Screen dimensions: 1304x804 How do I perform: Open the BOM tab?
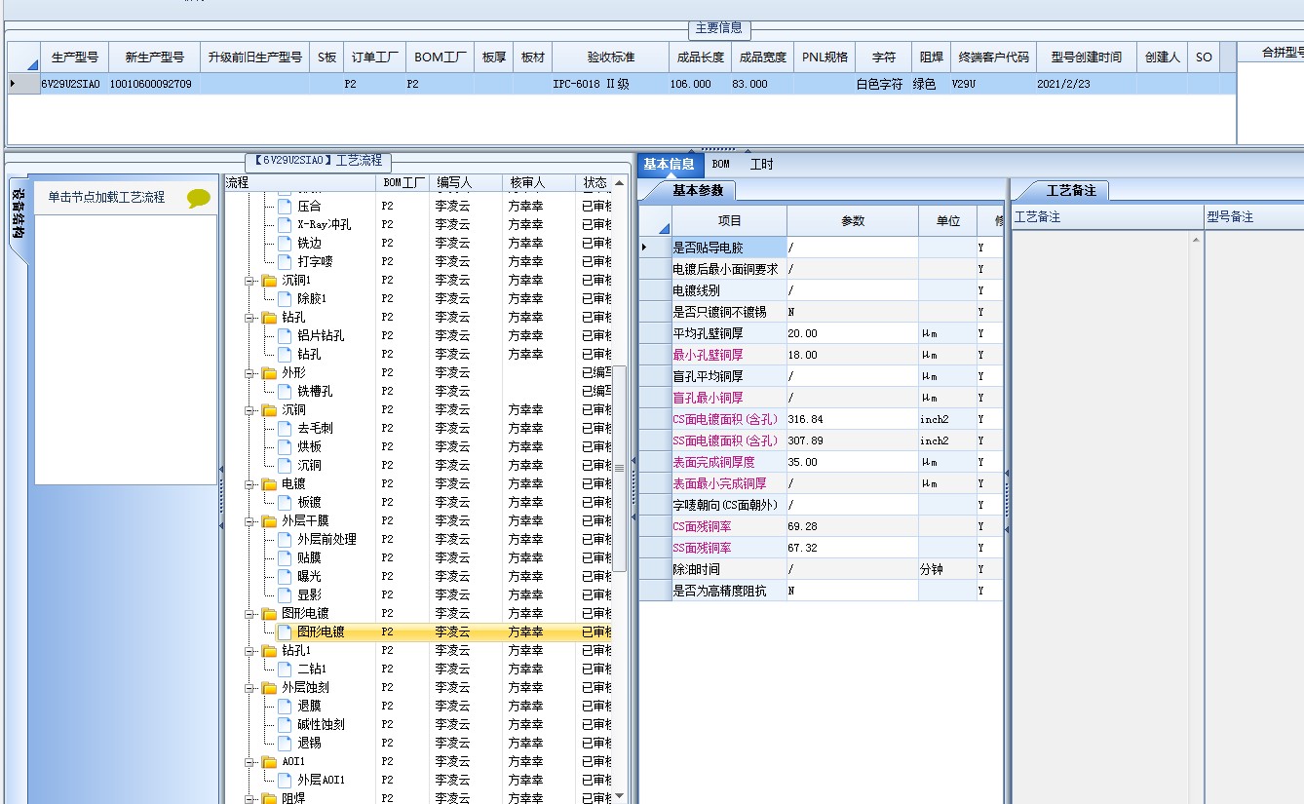coord(720,165)
